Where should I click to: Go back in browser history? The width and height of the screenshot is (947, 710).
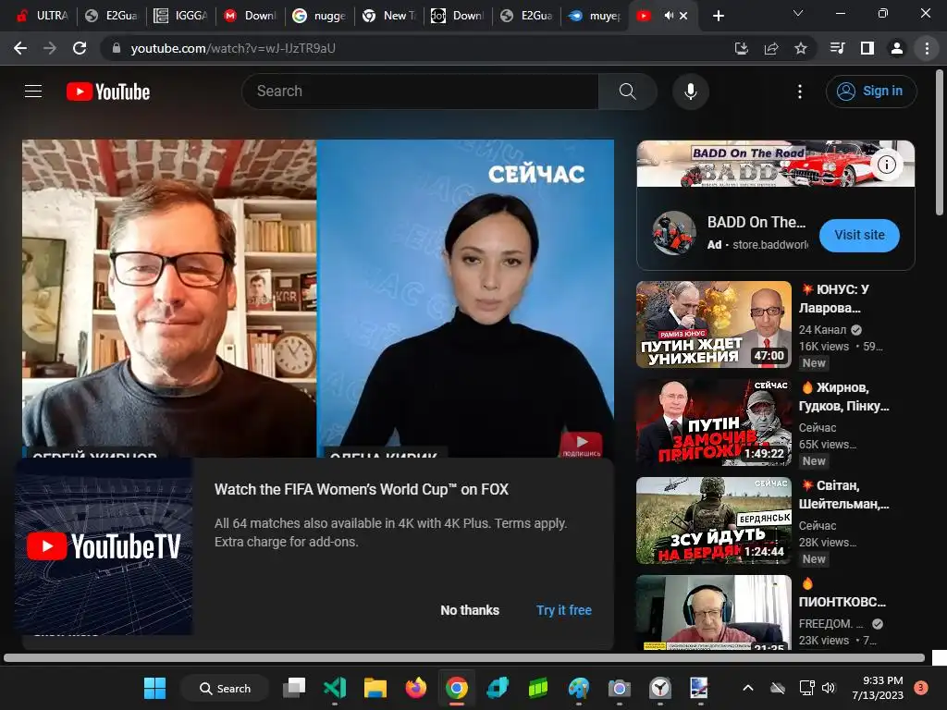[x=20, y=48]
